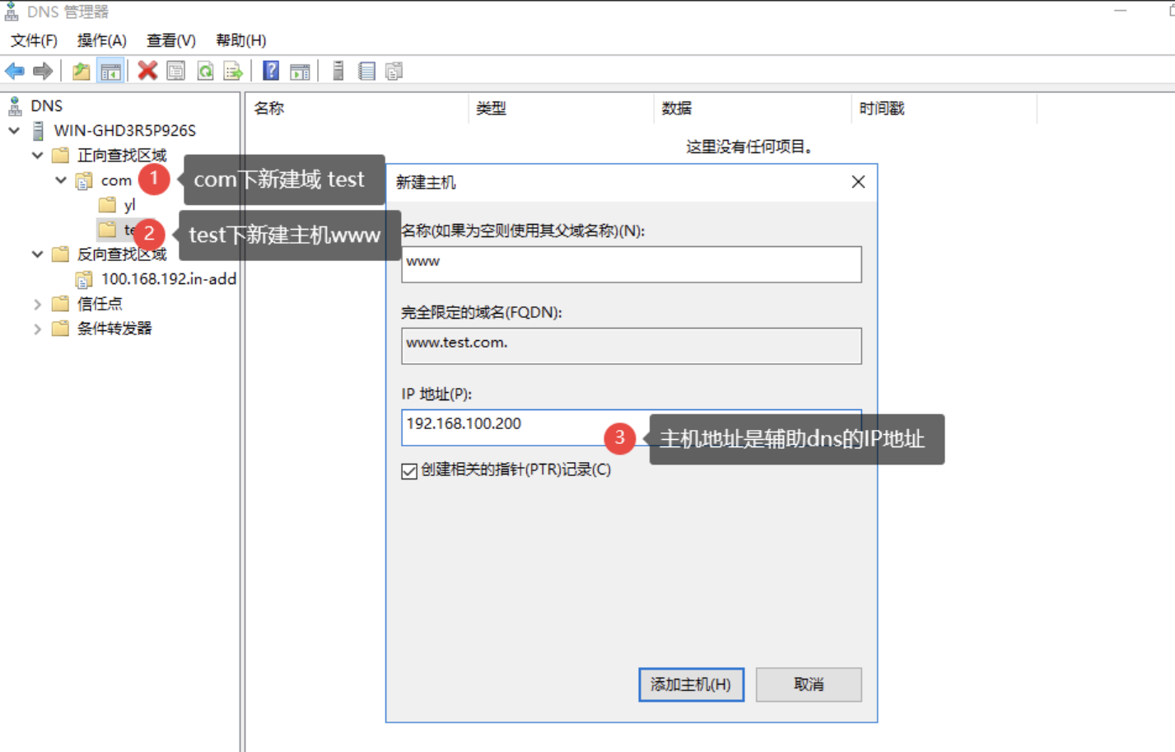This screenshot has width=1175, height=752.
Task: Select the com zone label in tree
Action: pos(116,180)
